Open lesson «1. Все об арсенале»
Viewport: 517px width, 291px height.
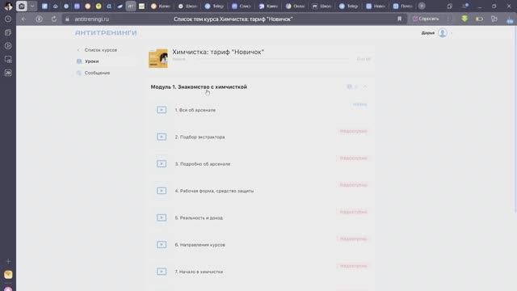pyautogui.click(x=195, y=110)
